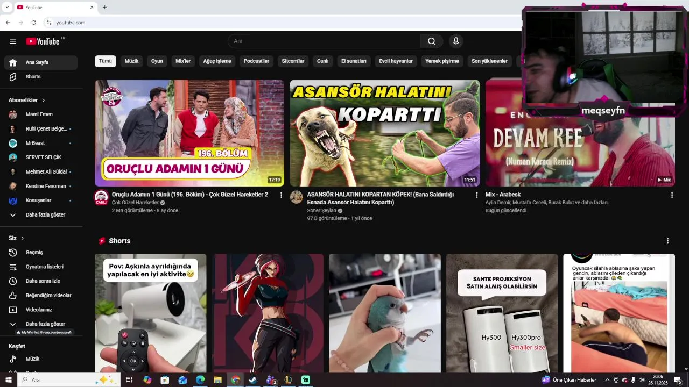This screenshot has width=689, height=387.
Task: Open Shorts section options menu
Action: (667, 241)
